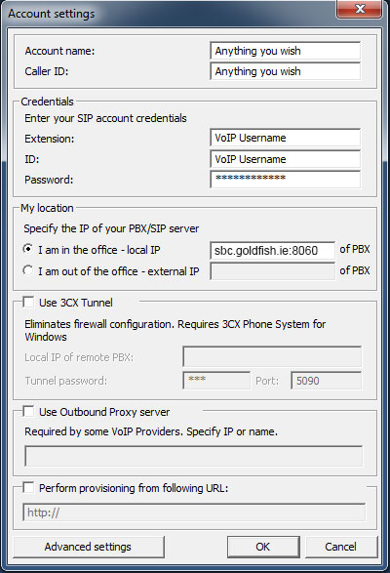Click the external IP of PBX field
This screenshot has height=573, width=390.
click(x=272, y=271)
